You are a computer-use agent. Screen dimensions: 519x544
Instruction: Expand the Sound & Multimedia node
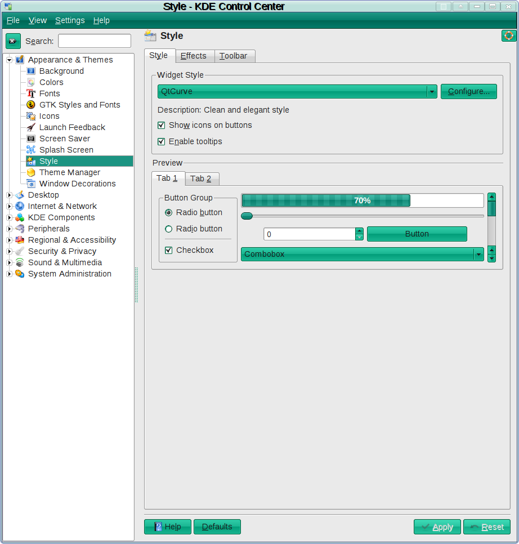click(x=10, y=263)
